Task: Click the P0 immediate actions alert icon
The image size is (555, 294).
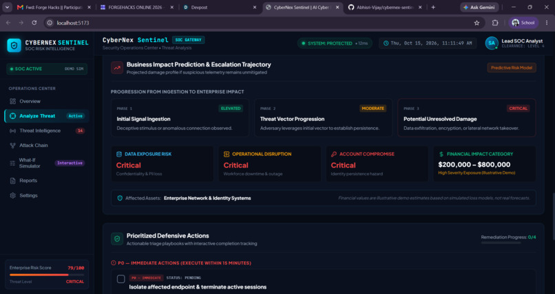Action: pos(114,263)
